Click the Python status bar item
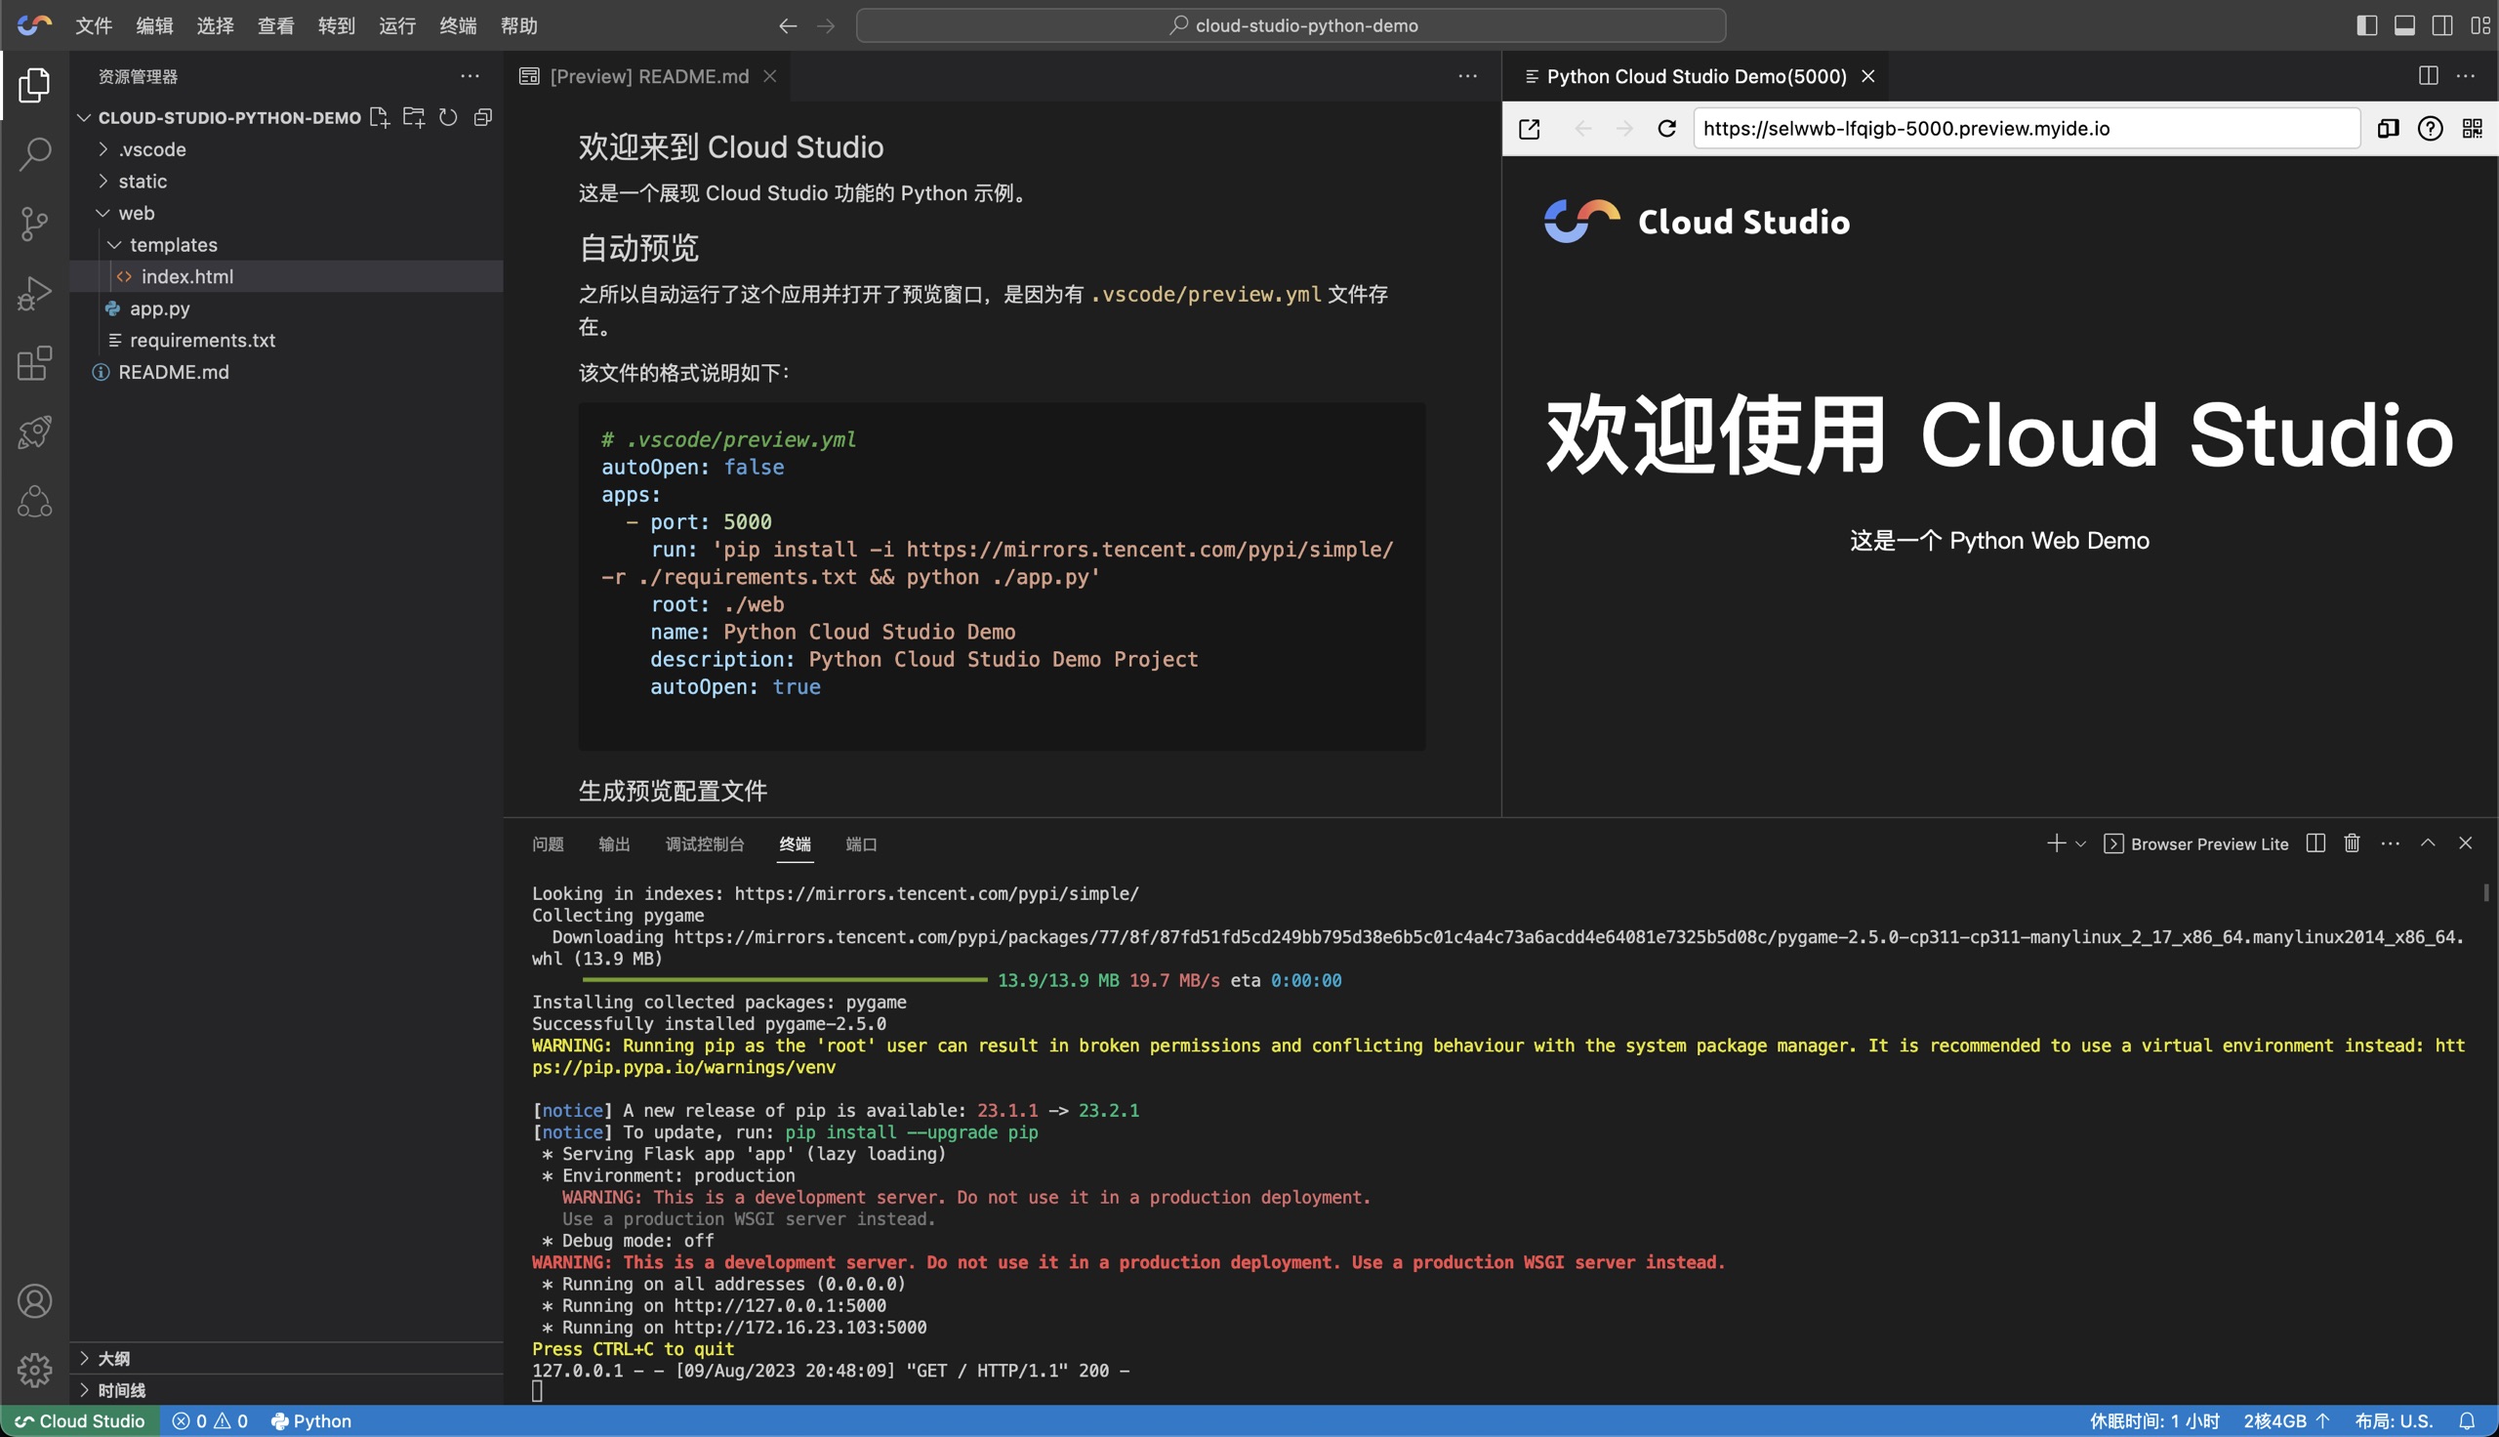2499x1437 pixels. (310, 1421)
